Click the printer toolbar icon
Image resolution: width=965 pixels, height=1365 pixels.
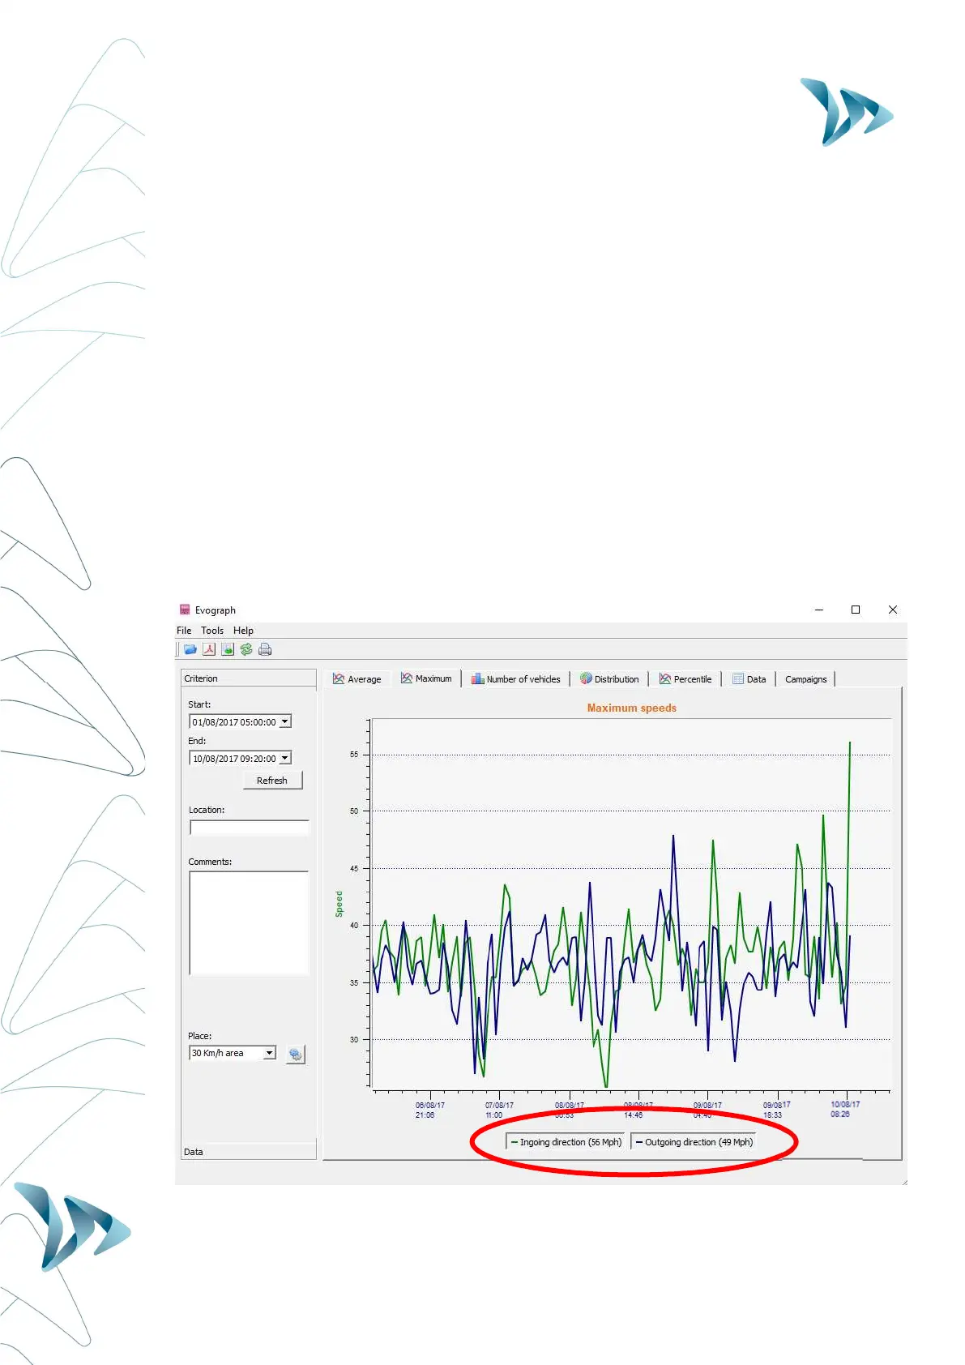tap(265, 649)
